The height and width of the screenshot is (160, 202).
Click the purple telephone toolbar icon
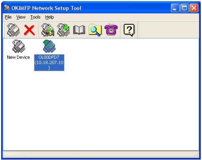click(x=111, y=29)
